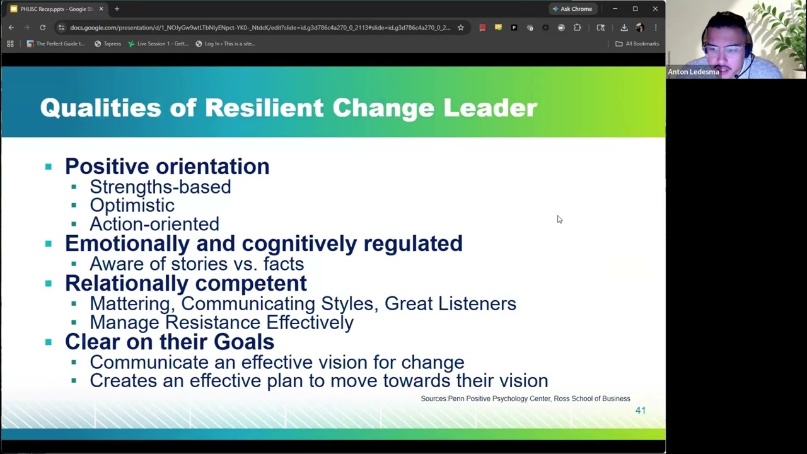
Task: Go back with the browser back arrow
Action: [11, 28]
